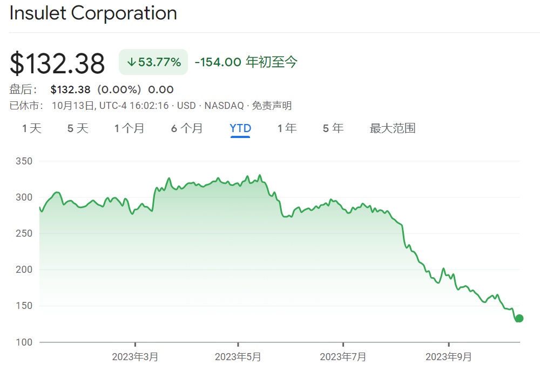
Task: View the 5年 price history
Action: coord(333,128)
